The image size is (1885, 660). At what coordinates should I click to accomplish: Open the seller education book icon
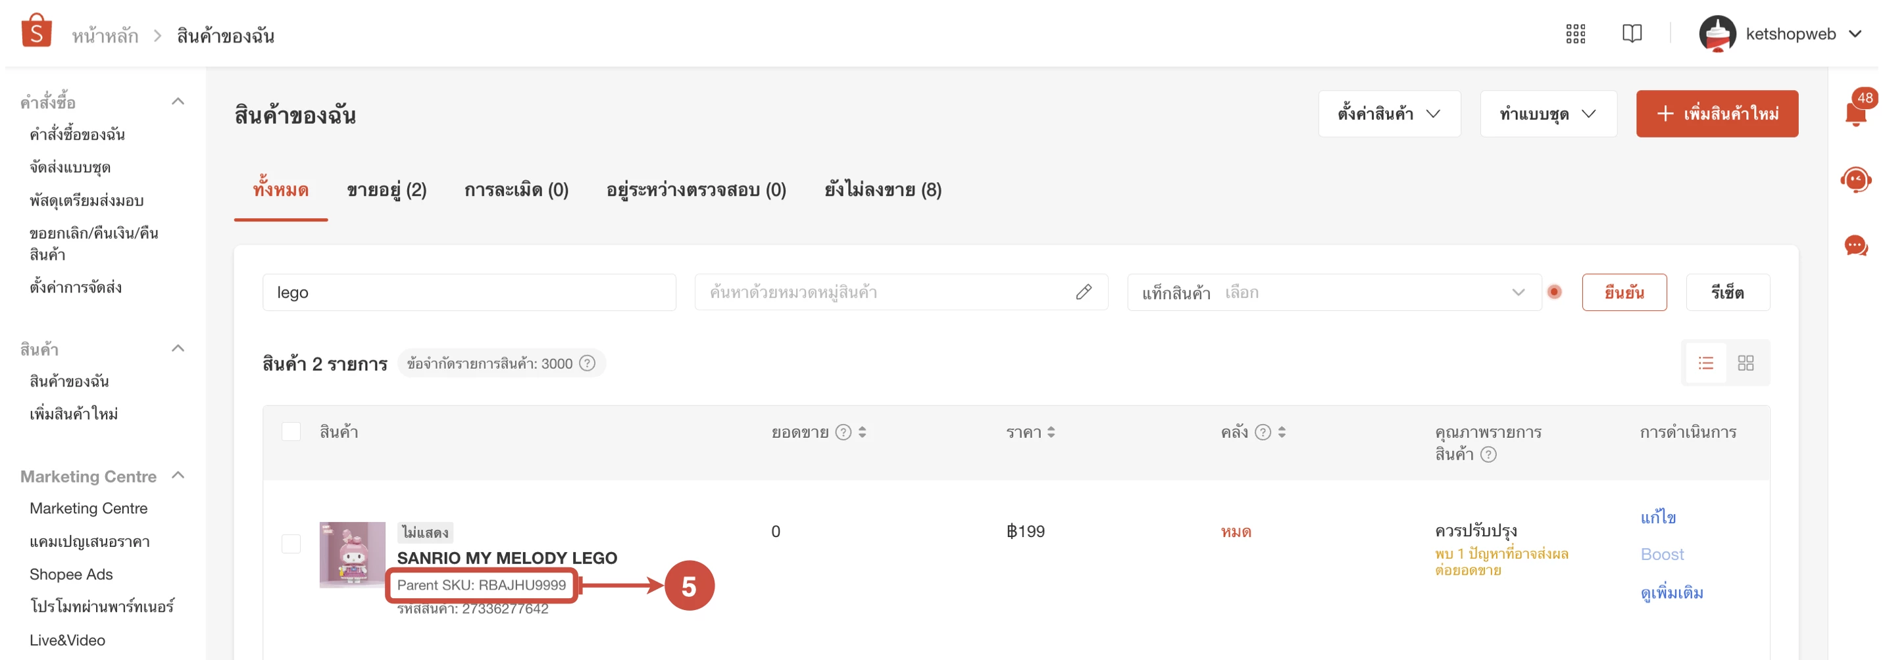point(1632,34)
